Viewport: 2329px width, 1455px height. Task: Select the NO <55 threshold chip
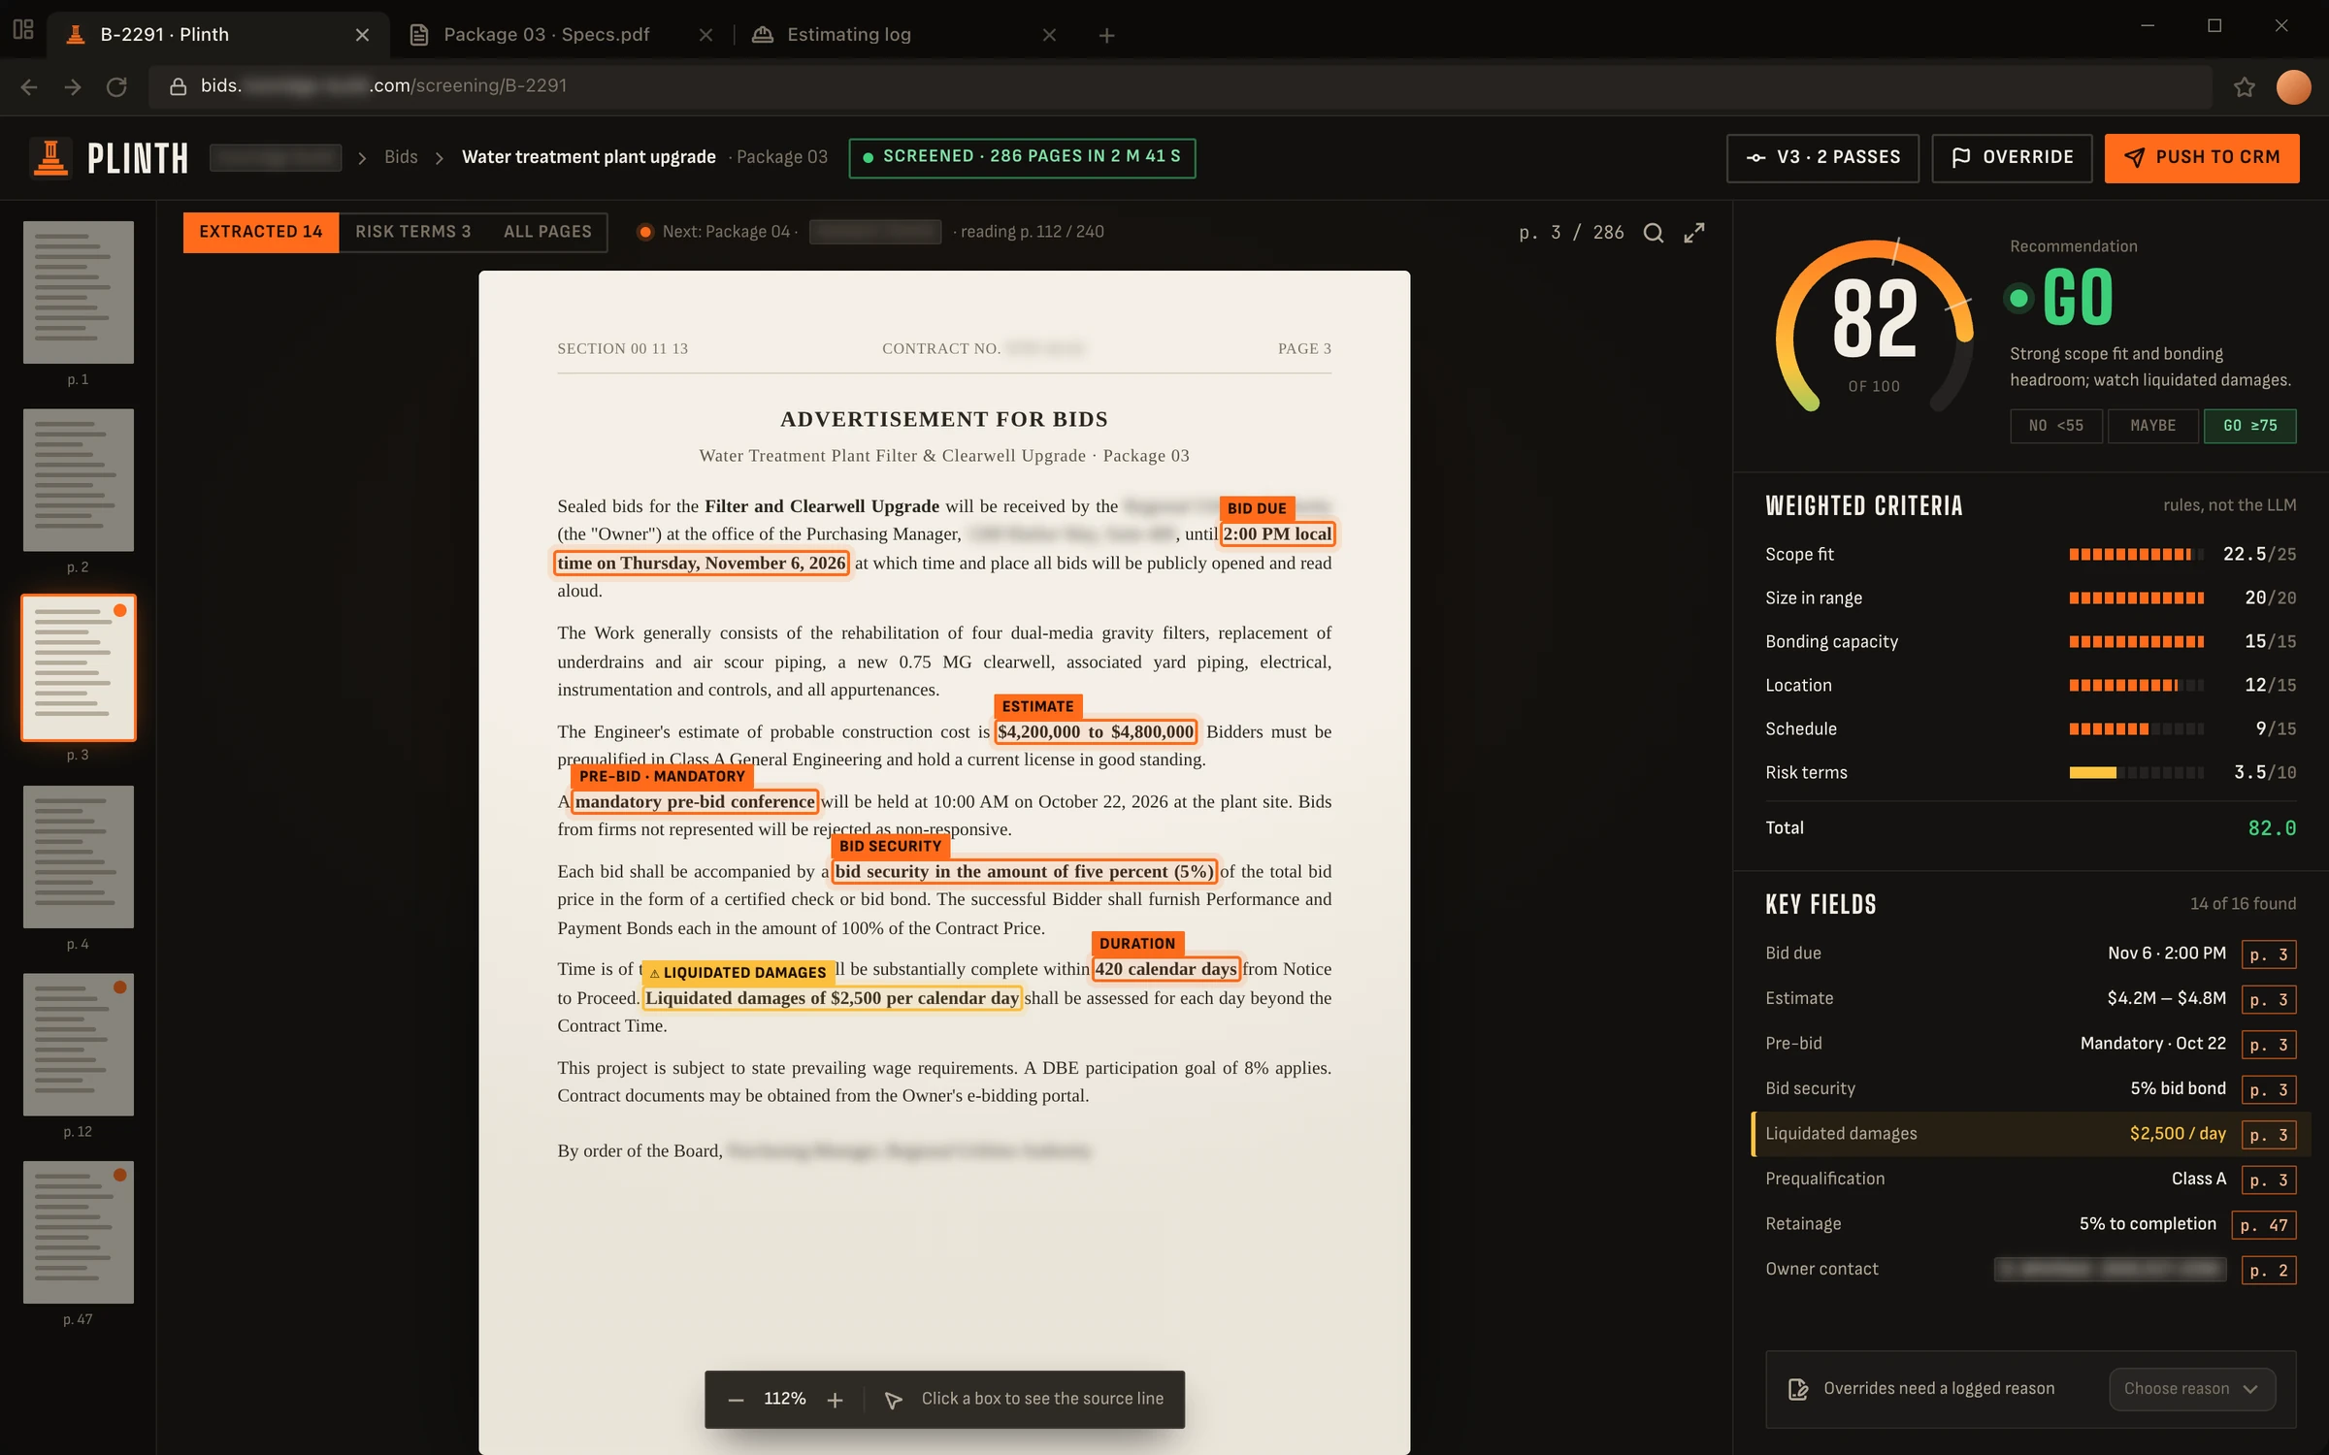coord(2055,426)
